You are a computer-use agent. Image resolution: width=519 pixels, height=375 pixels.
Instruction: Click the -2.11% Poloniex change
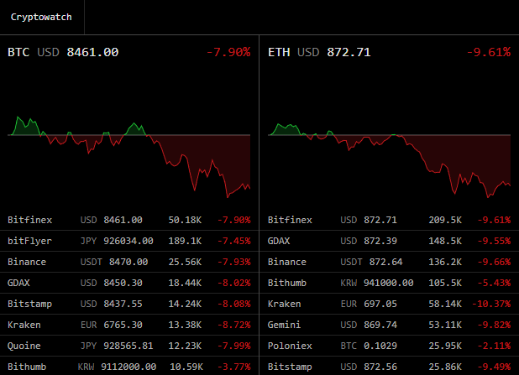[494, 346]
